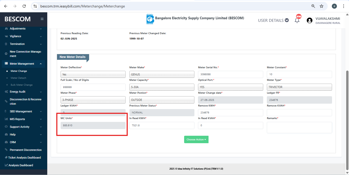The width and height of the screenshot is (349, 175).
Task: Click the New Connection Management plus icon
Action: (x=6, y=54)
